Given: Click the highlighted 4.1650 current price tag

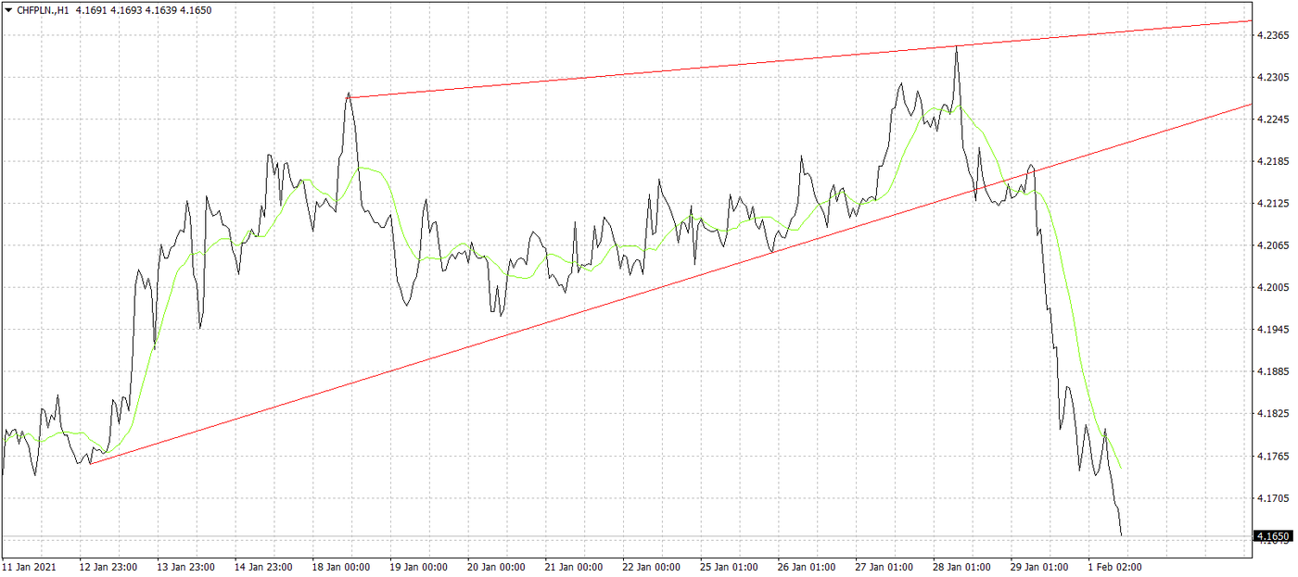Looking at the screenshot, I should click(x=1271, y=536).
